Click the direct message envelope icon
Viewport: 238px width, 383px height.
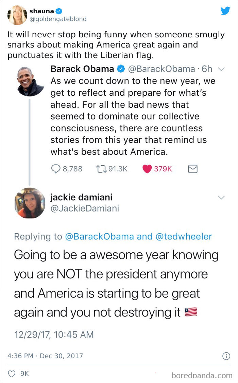193,169
